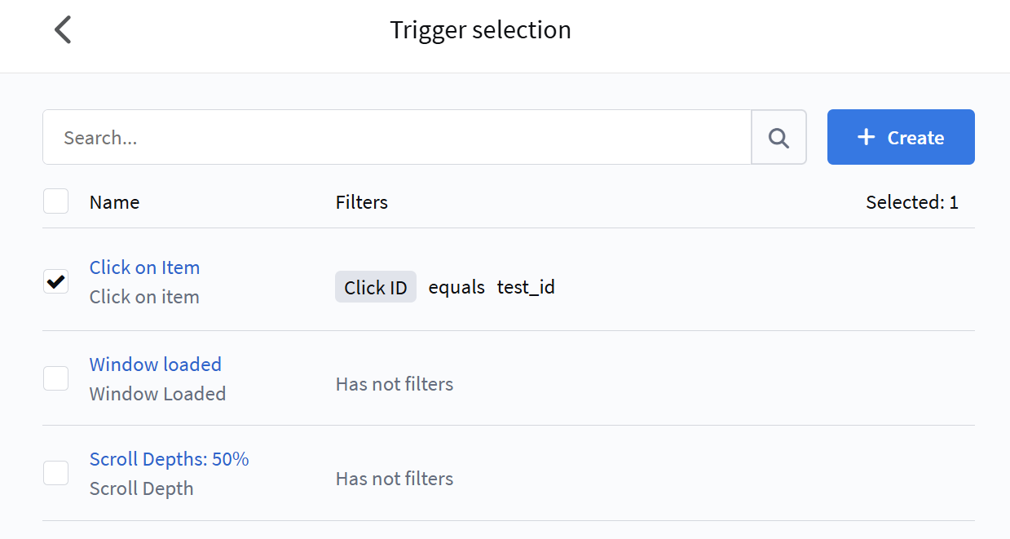Click the magnifier search icon button
Image resolution: width=1010 pixels, height=539 pixels.
(x=778, y=138)
